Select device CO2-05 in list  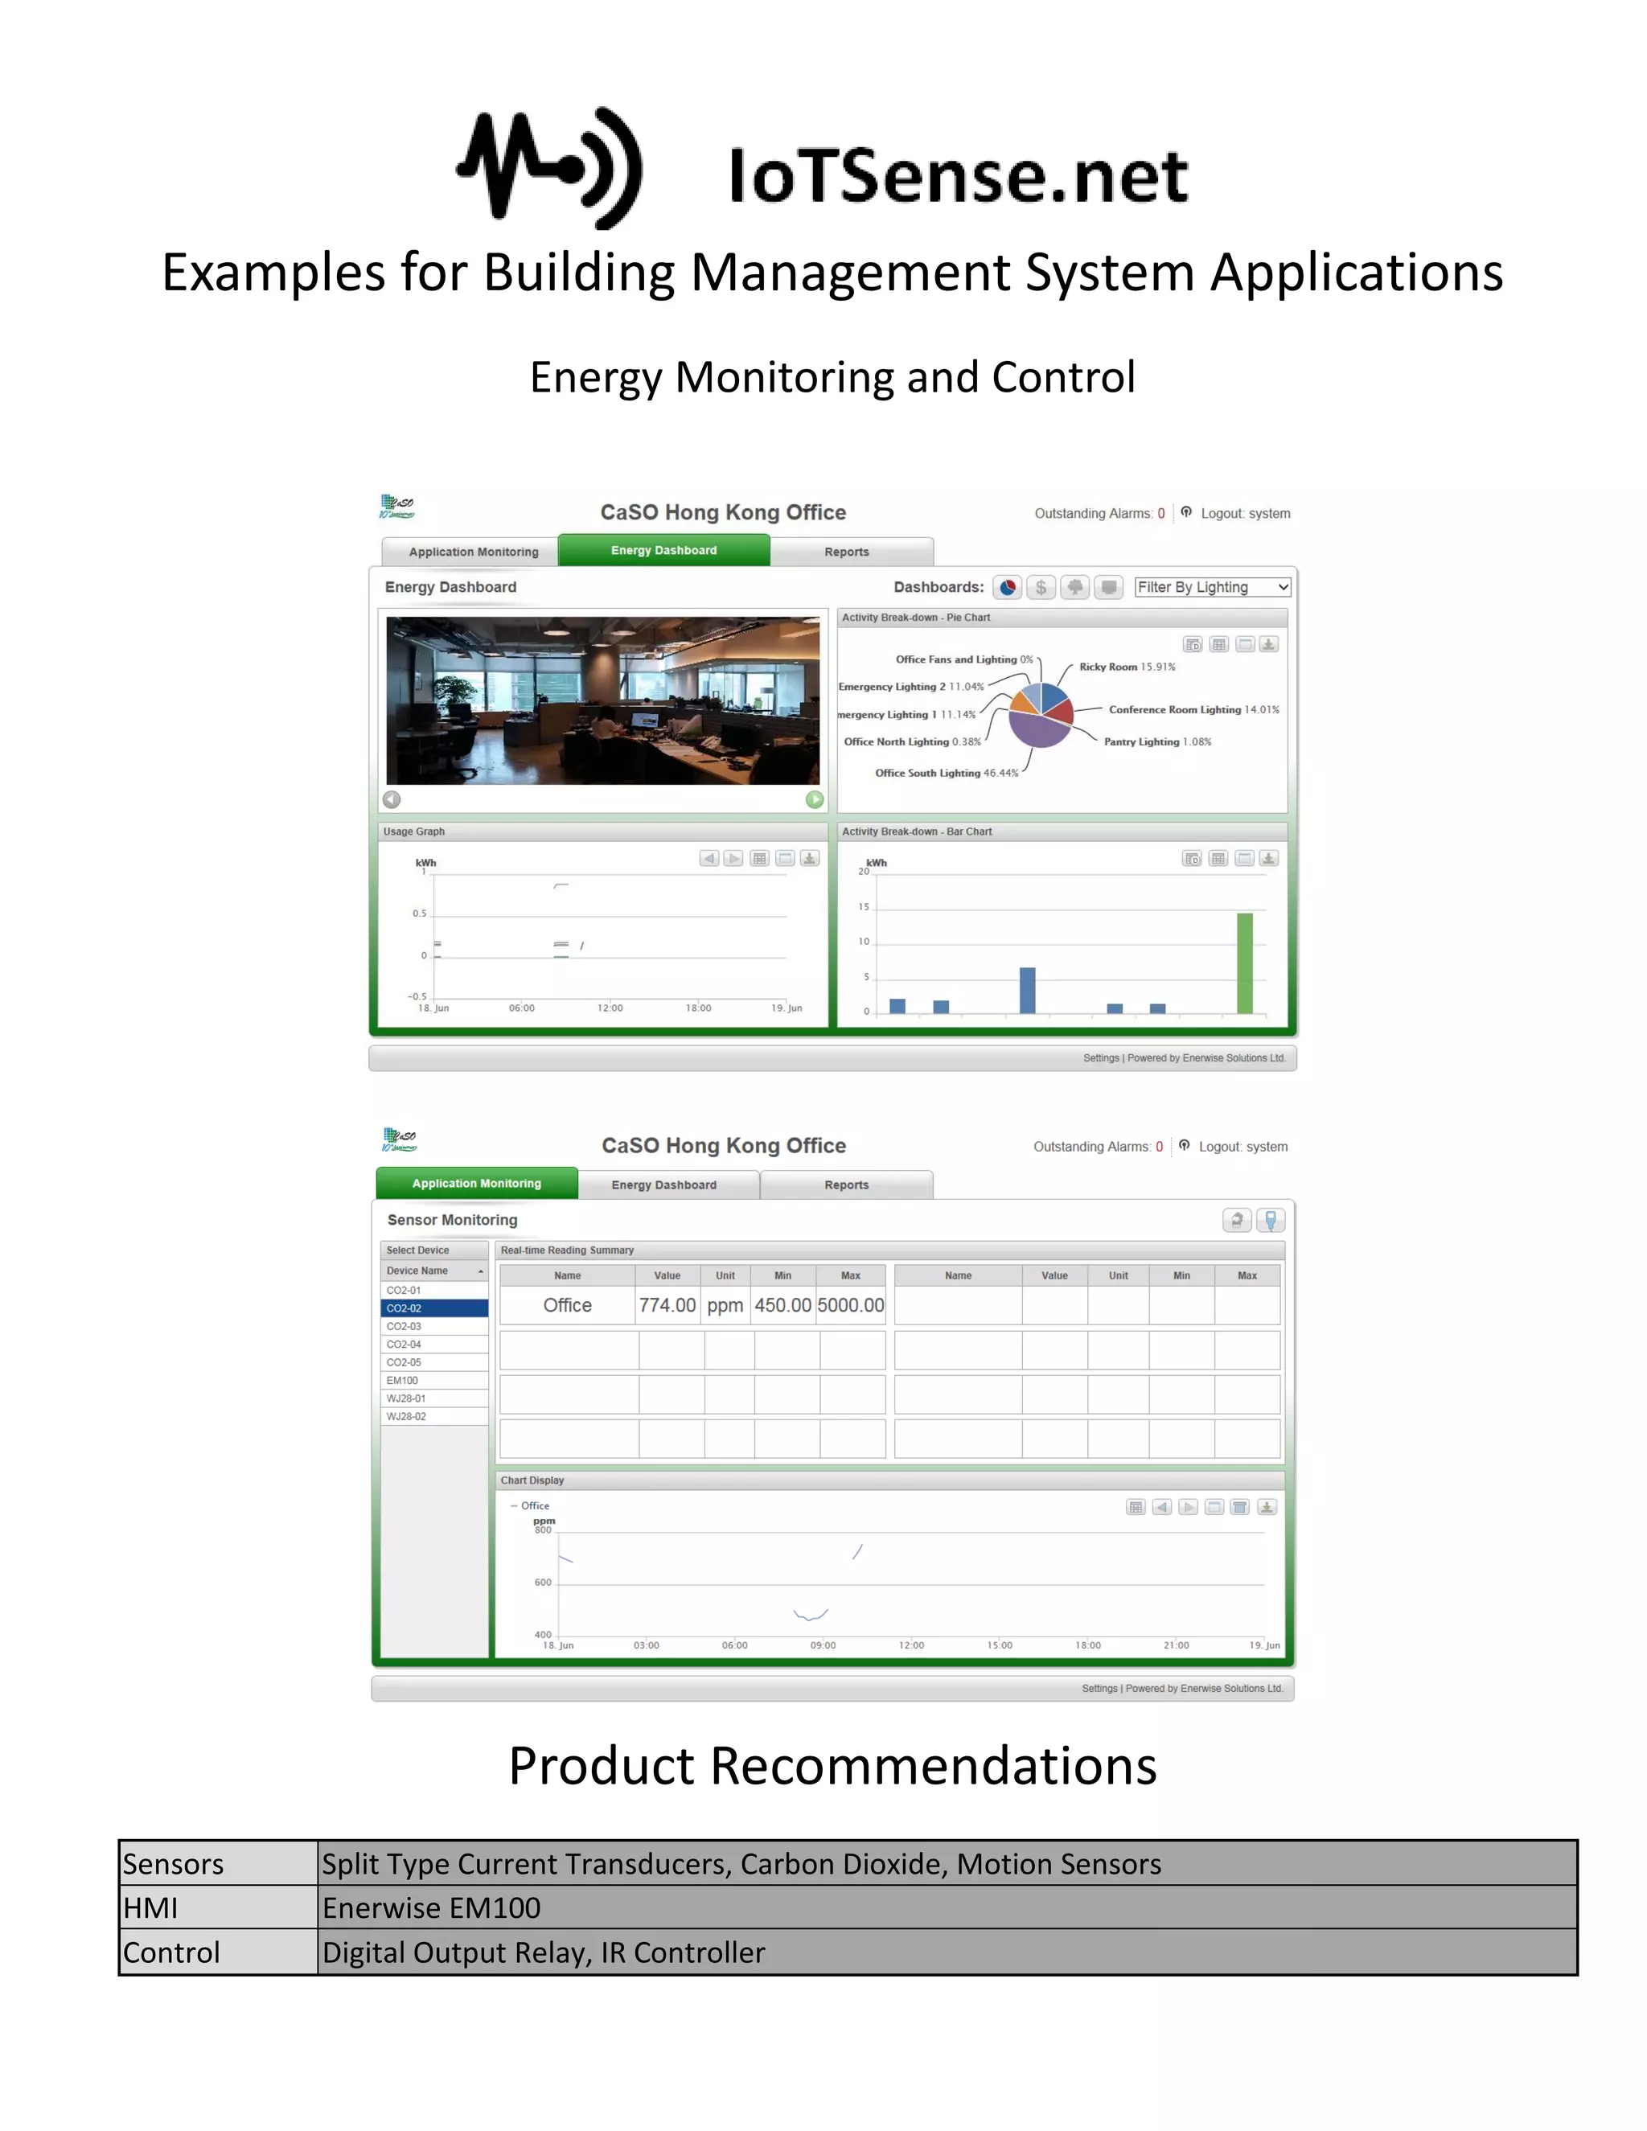pos(434,1362)
